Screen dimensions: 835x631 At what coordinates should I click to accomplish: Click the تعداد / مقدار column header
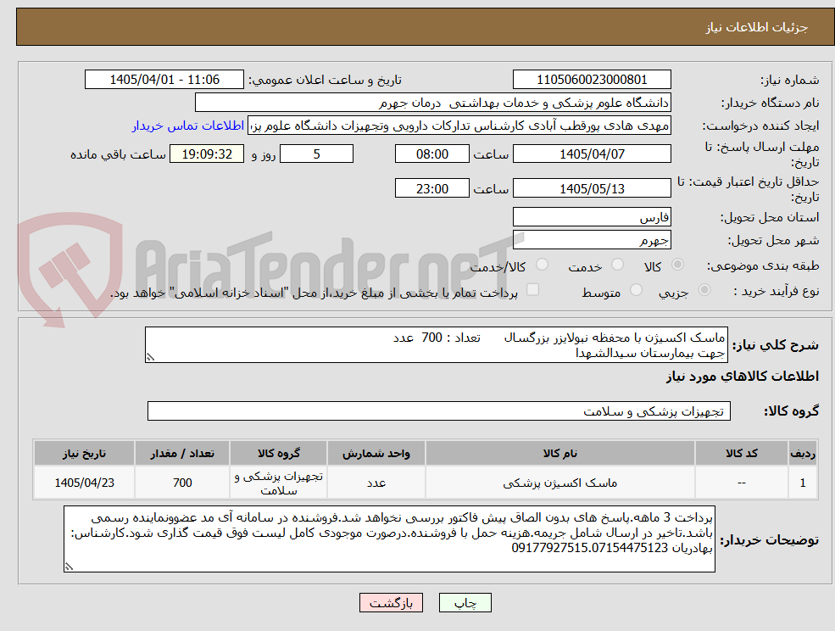click(x=182, y=453)
